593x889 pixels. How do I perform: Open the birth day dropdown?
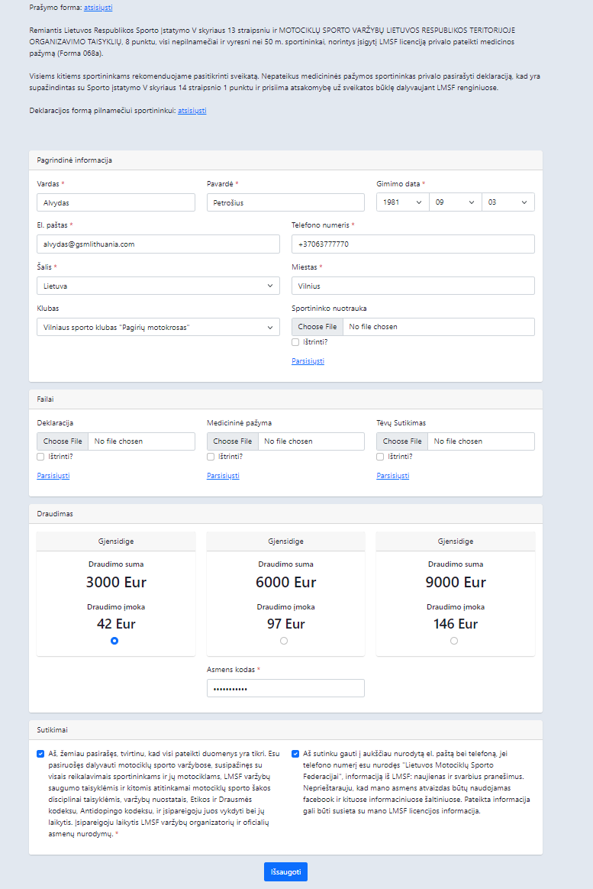pos(508,202)
